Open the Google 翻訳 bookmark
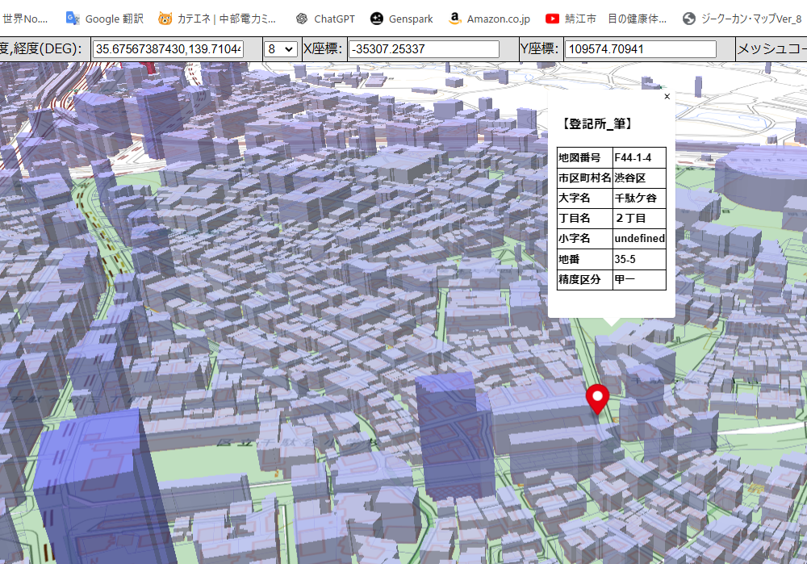 tap(103, 18)
